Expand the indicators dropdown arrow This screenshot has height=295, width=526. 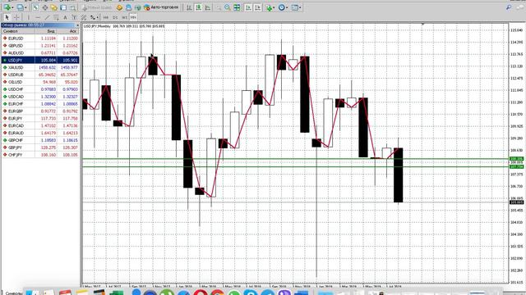[x=274, y=7]
